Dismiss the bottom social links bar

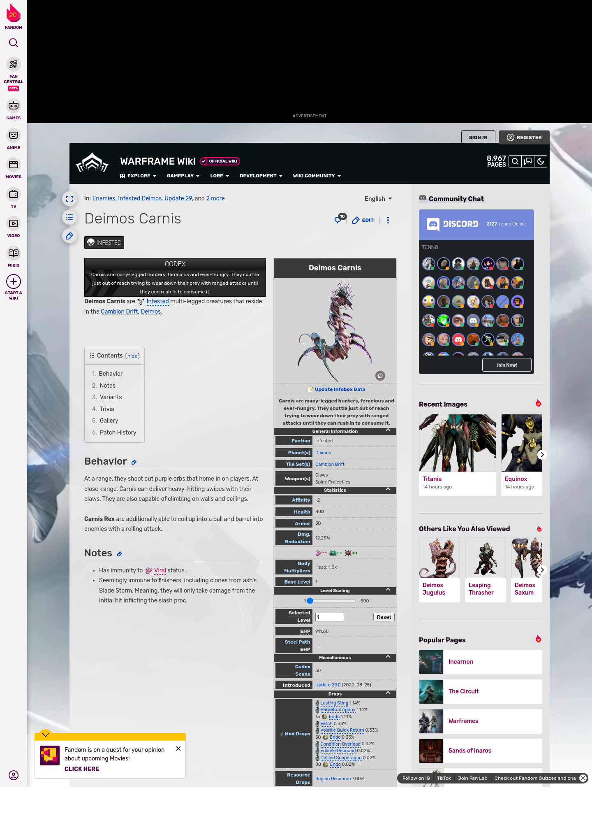point(583,778)
